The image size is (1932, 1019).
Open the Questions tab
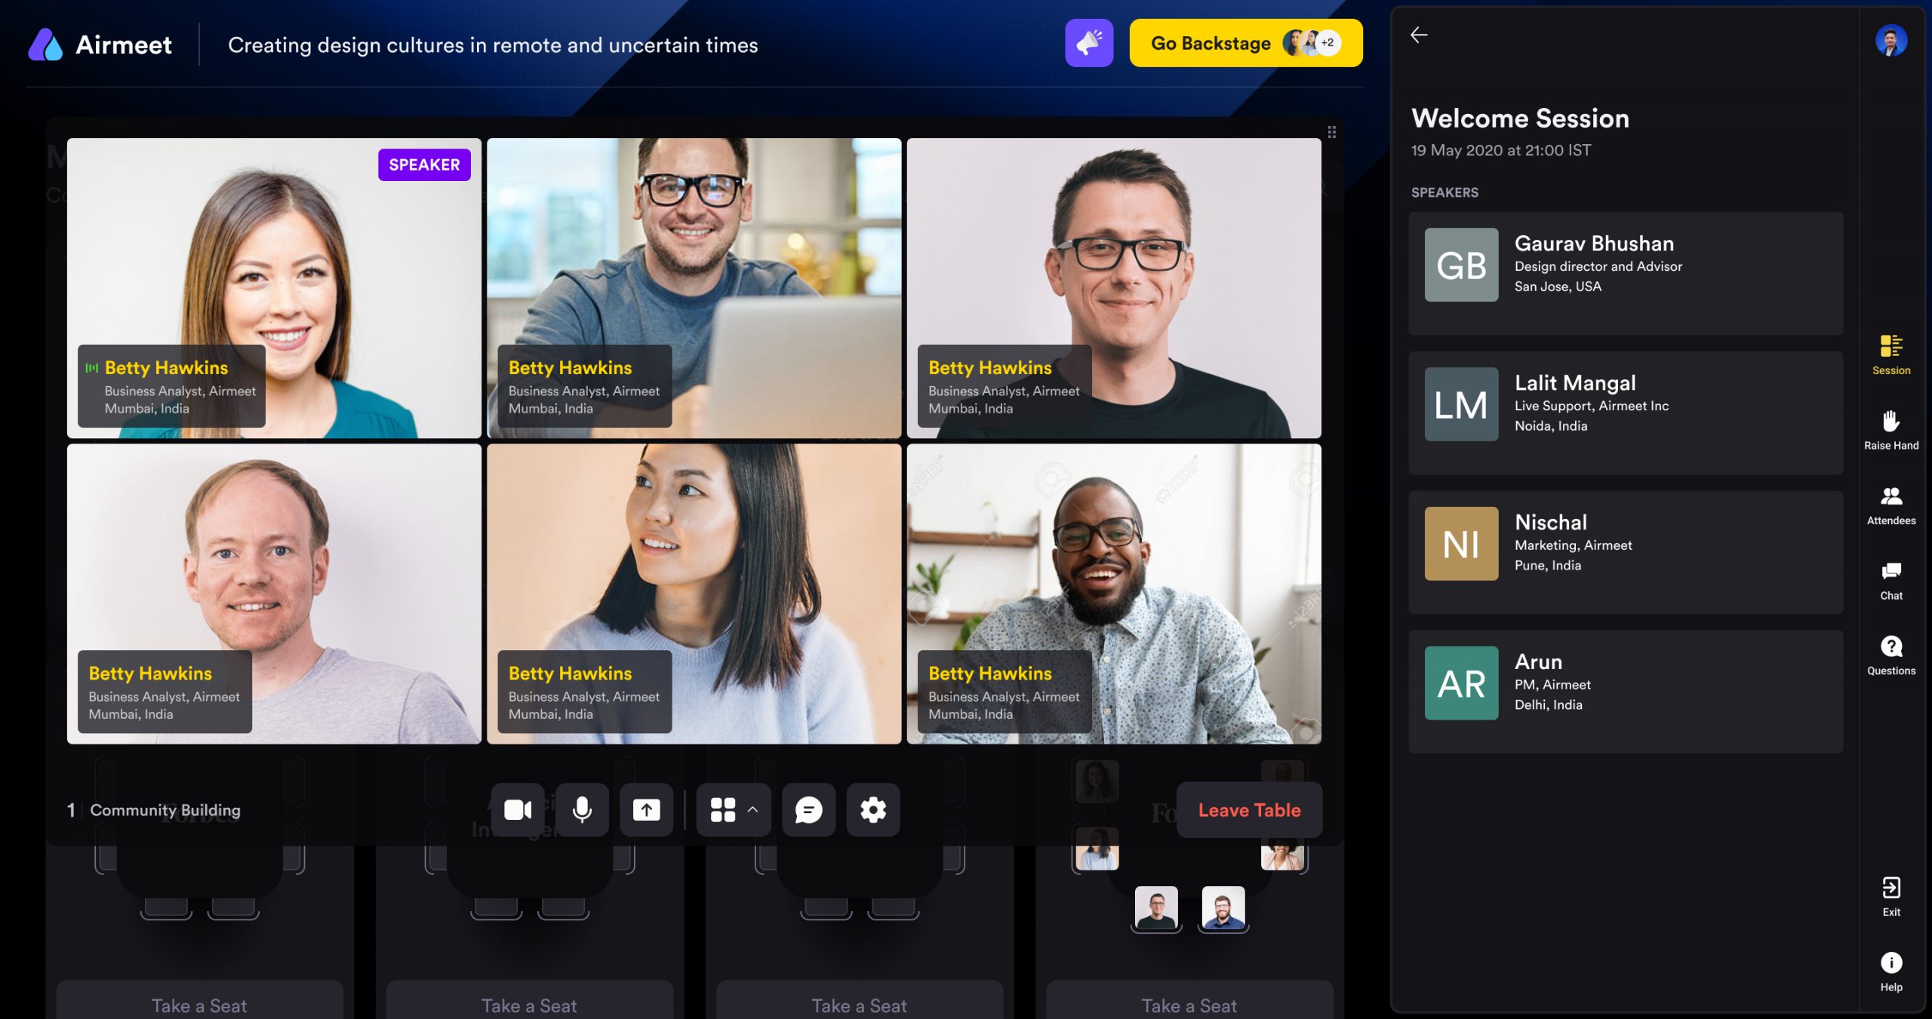[x=1890, y=655]
